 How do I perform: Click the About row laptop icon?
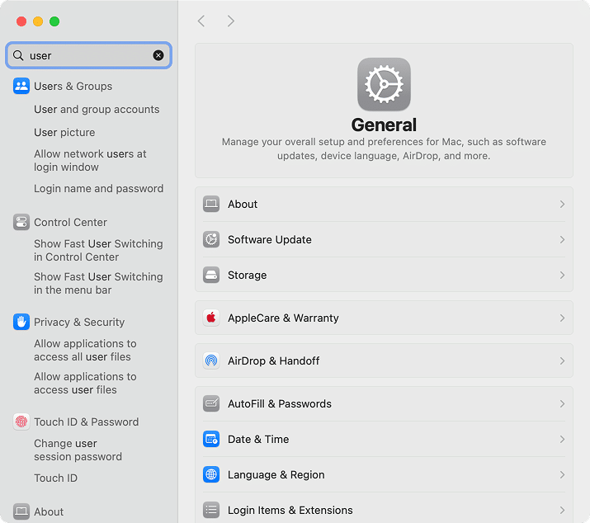tap(211, 205)
